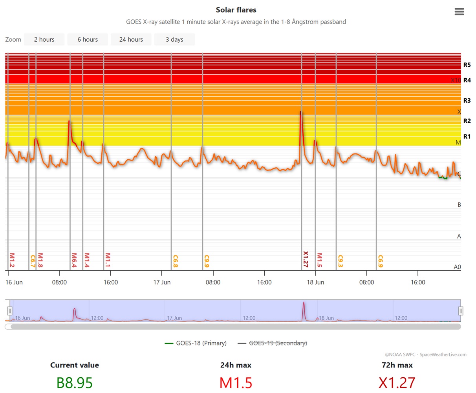Click the left navigator range handle
Screen dimensions: 476x393
[x=10, y=311]
